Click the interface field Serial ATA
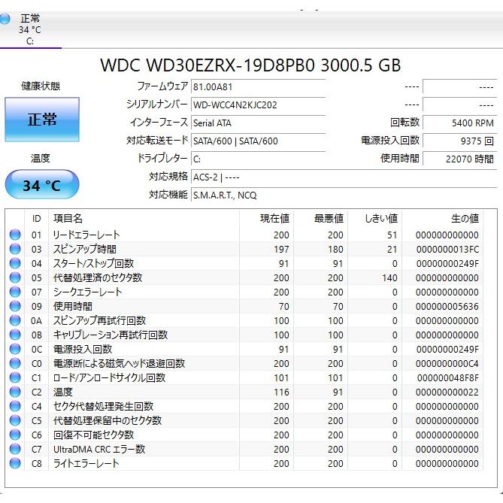The image size is (503, 503). point(258,123)
